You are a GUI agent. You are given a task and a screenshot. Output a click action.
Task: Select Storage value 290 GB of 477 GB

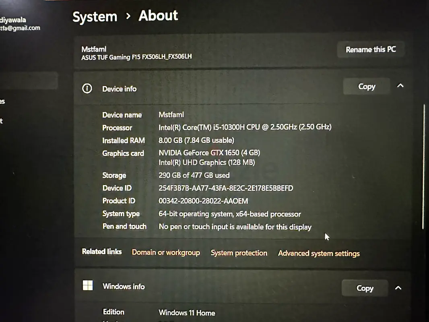[x=194, y=175]
